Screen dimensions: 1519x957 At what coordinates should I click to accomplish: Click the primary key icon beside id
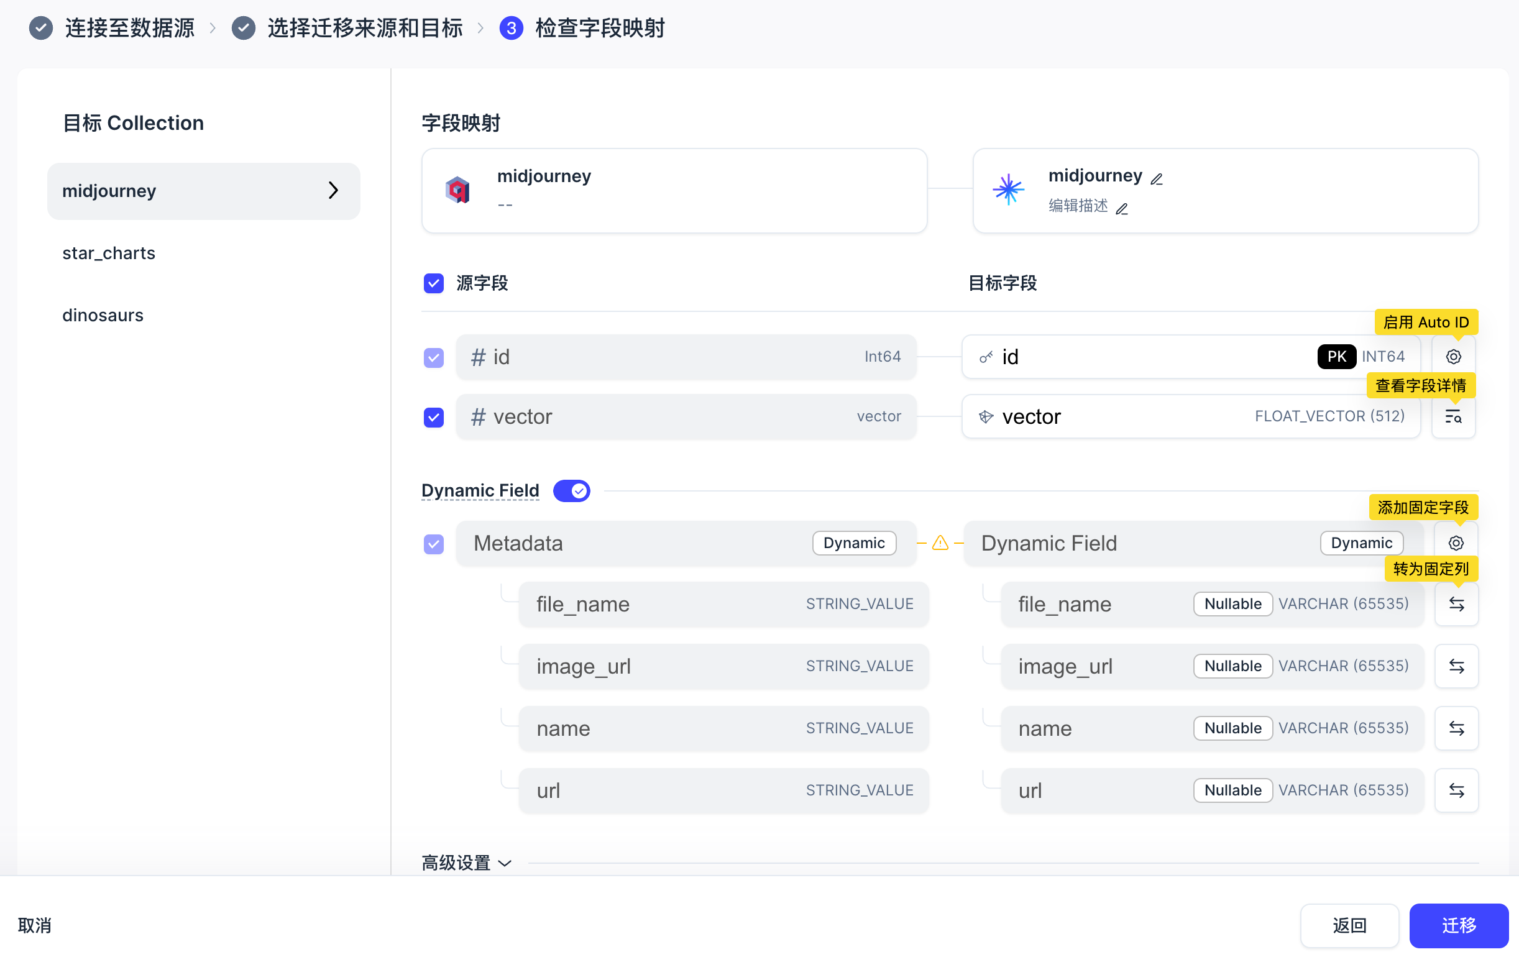point(986,357)
